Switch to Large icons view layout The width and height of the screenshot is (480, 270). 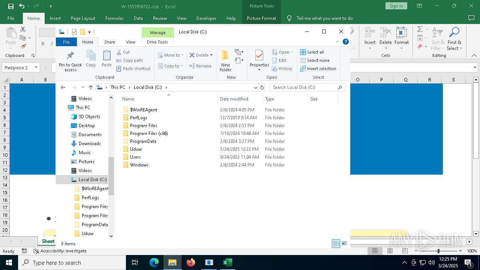344,243
